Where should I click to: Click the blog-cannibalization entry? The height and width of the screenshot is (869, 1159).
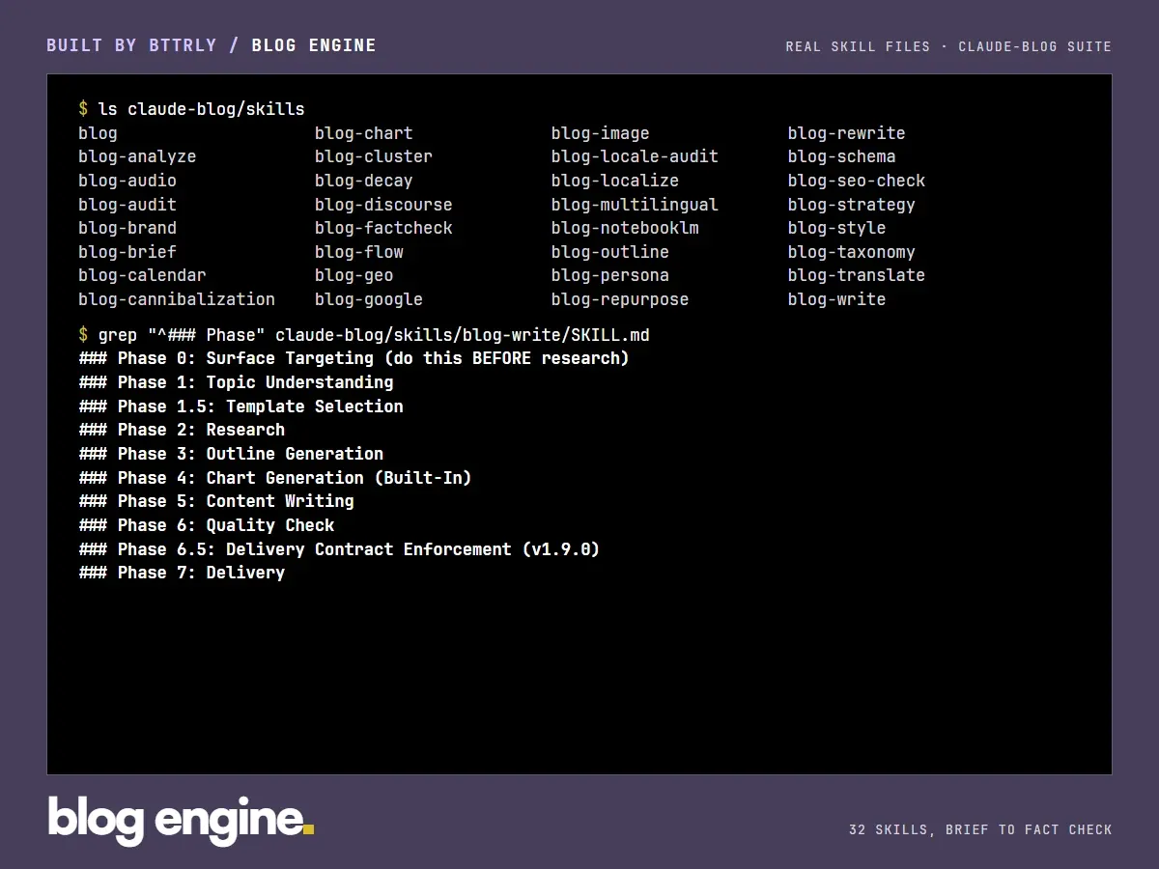click(177, 299)
